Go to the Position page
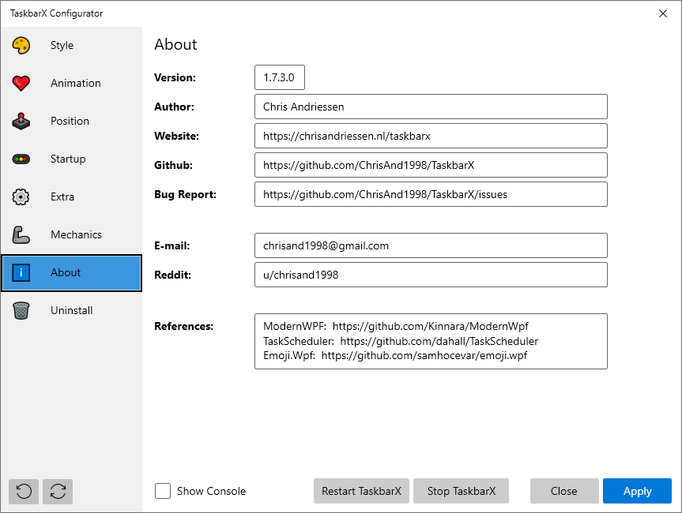Viewport: 682px width, 513px height. tap(71, 122)
